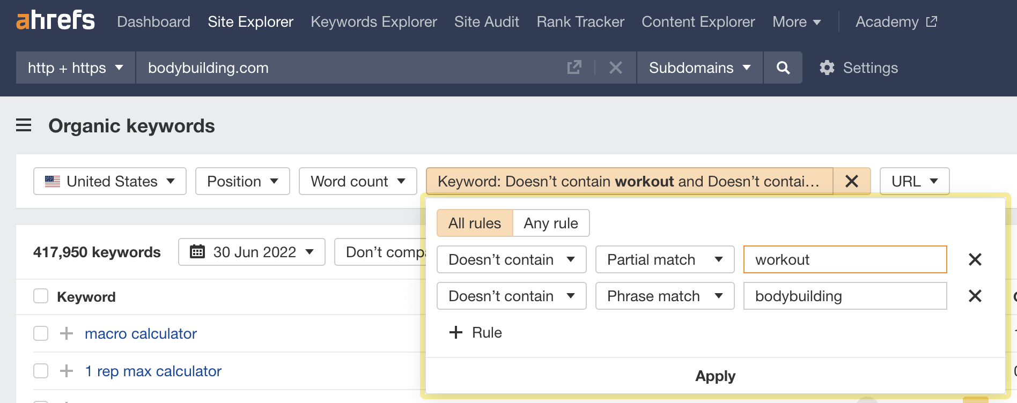The width and height of the screenshot is (1017, 403).
Task: Clear the domain search field
Action: (x=616, y=68)
